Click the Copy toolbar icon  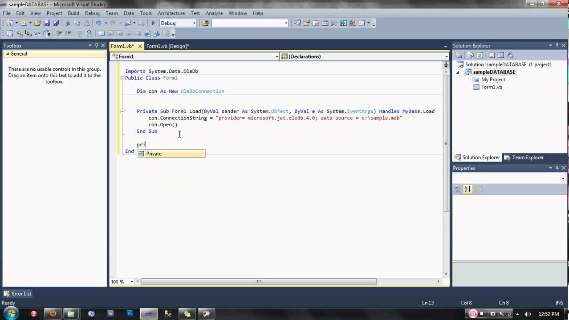77,23
